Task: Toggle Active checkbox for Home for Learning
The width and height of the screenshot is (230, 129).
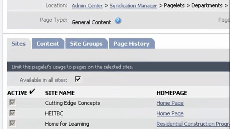Action: coord(13,123)
